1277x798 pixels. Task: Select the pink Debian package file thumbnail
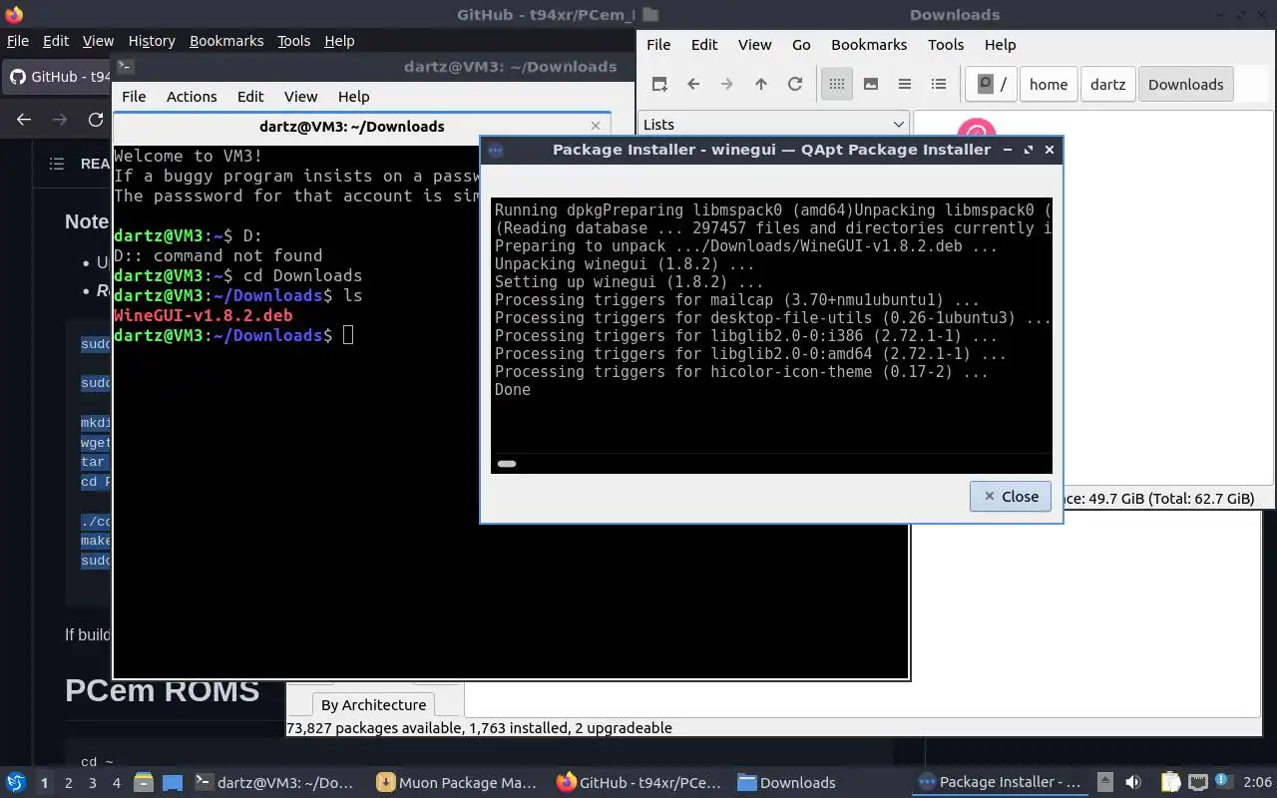coord(977,129)
